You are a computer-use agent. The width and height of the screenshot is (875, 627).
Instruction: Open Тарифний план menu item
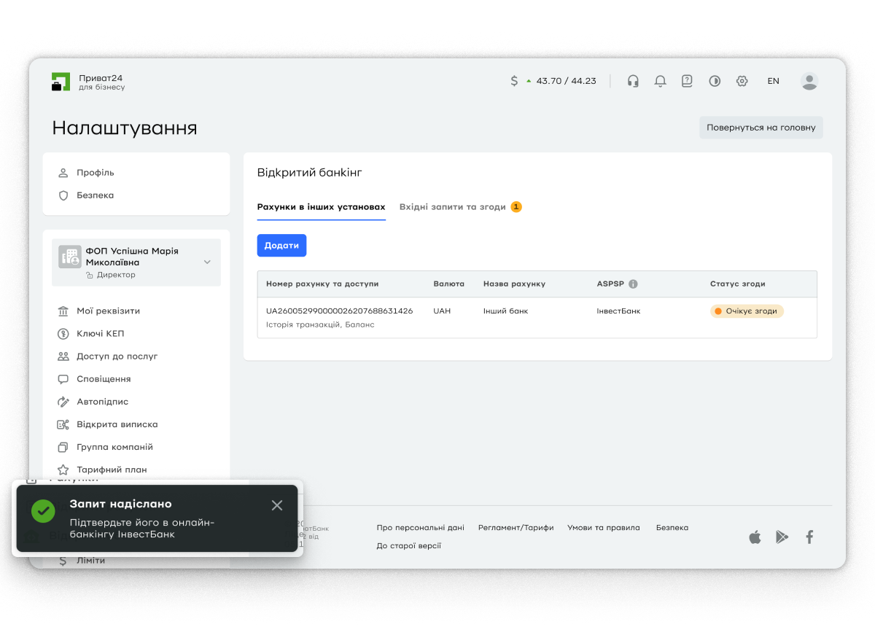coord(112,470)
